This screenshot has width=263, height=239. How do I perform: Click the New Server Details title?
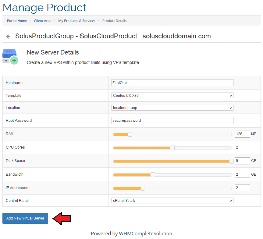pos(53,52)
